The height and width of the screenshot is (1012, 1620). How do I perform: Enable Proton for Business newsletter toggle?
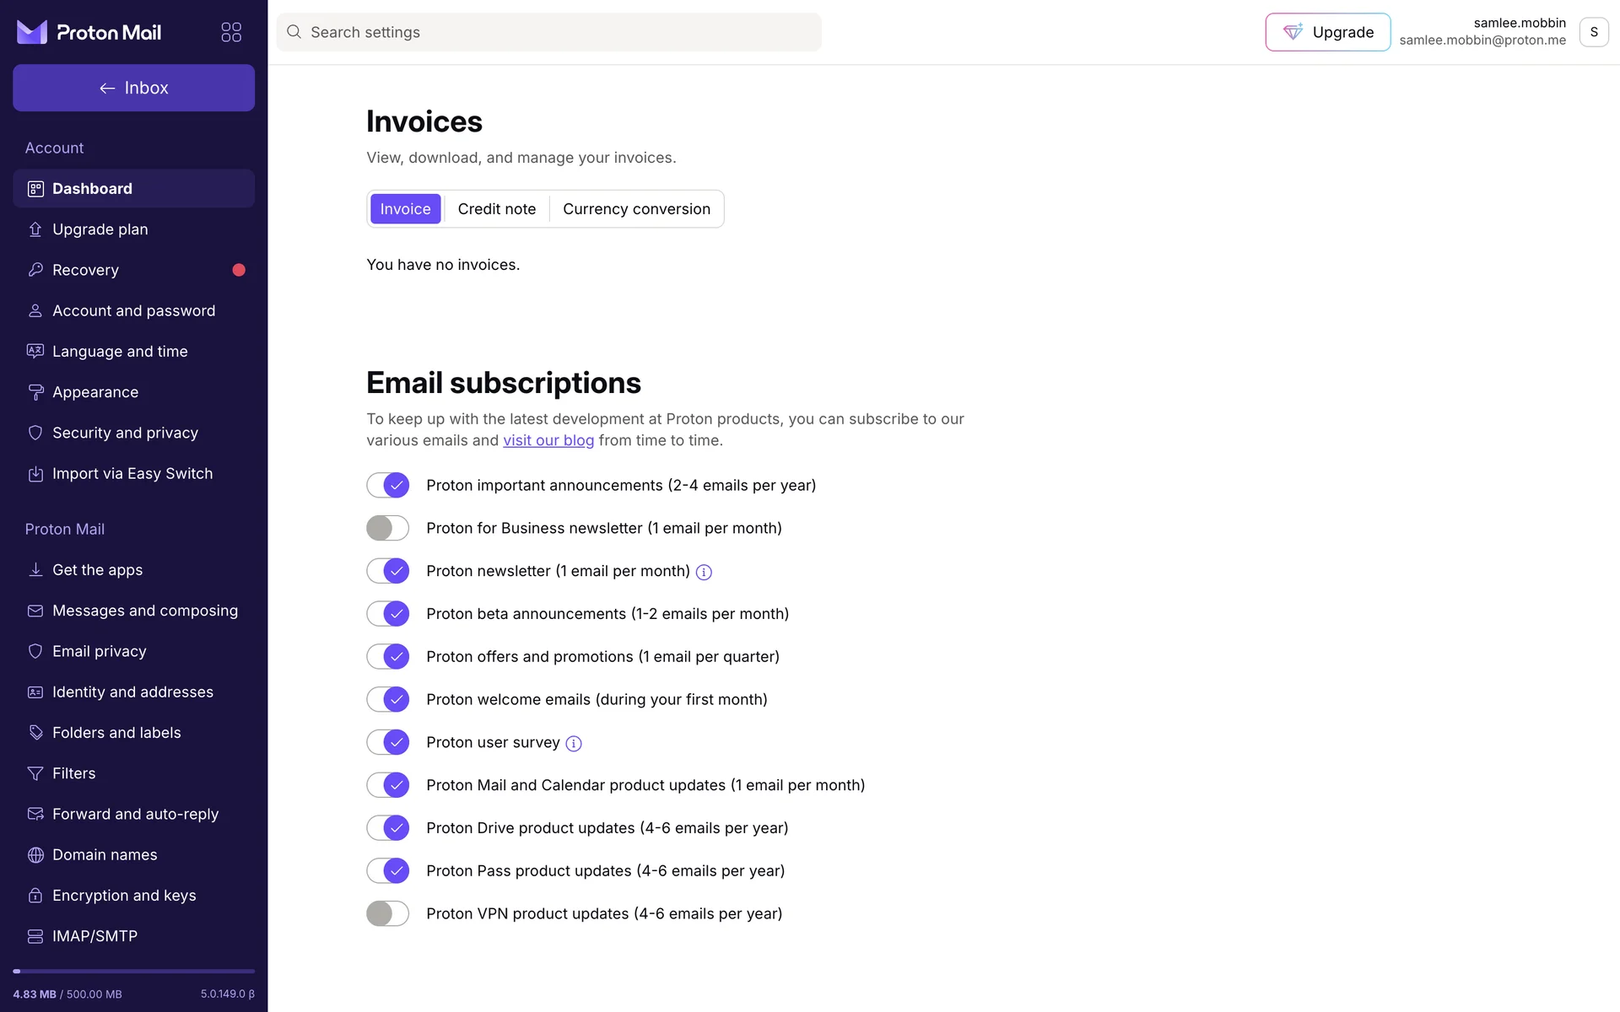[387, 528]
